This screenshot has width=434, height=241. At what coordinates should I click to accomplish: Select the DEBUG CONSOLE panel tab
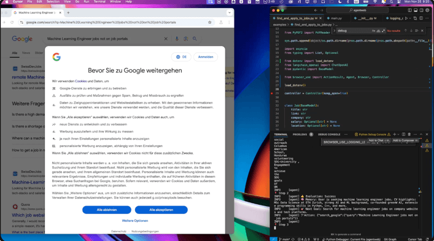click(x=329, y=134)
